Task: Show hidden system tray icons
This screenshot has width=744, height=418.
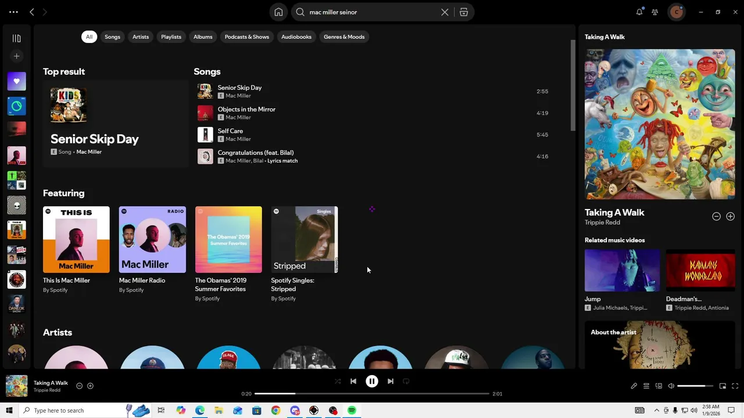Action: [657, 410]
